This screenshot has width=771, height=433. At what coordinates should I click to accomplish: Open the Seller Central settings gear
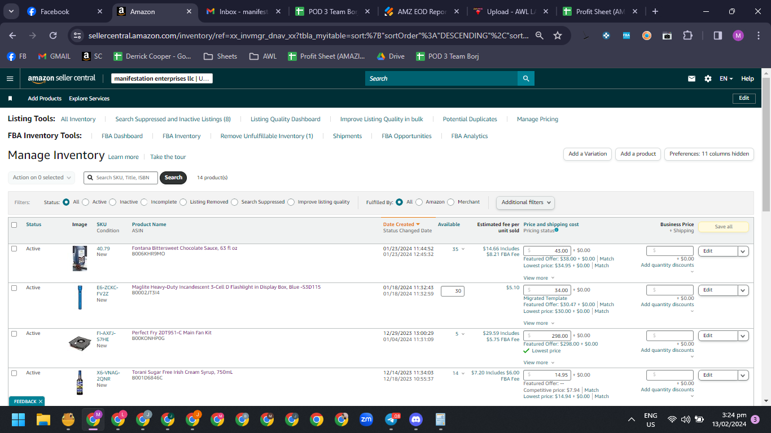[x=708, y=79]
